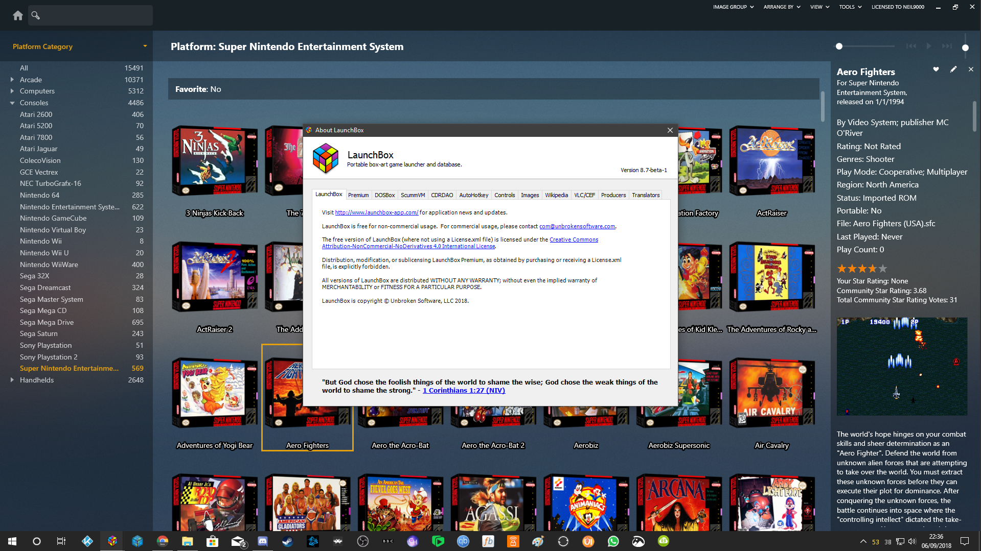Open File Explorer from the taskbar
This screenshot has height=551, width=981.
point(187,541)
